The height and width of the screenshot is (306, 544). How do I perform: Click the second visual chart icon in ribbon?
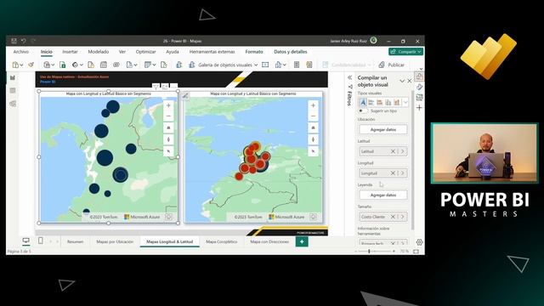(x=192, y=65)
